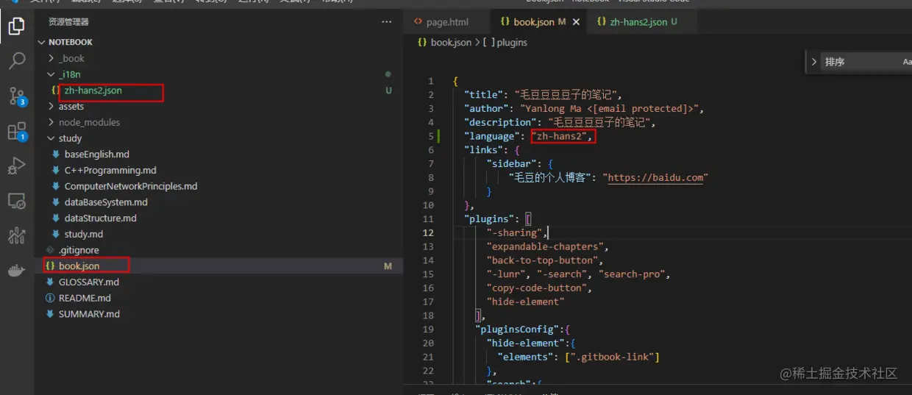Open explorer panel more actions ellipsis
Image resolution: width=912 pixels, height=395 pixels.
coord(387,22)
